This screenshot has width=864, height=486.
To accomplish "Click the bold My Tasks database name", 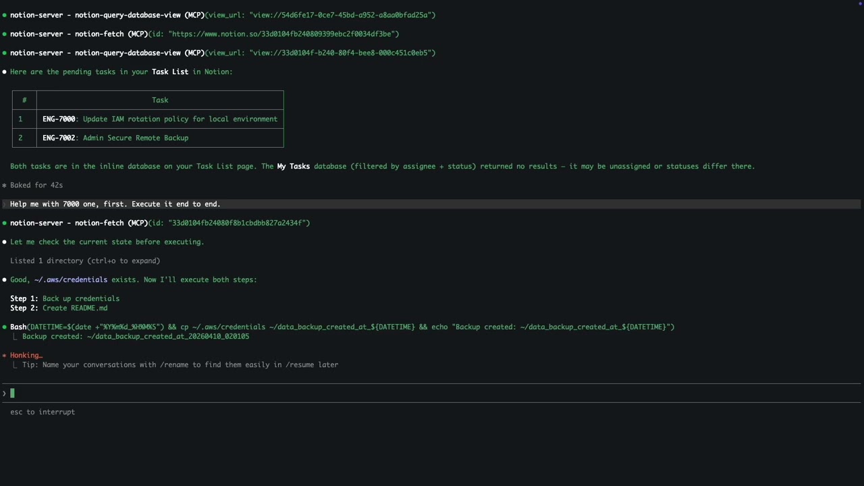I will 293,166.
